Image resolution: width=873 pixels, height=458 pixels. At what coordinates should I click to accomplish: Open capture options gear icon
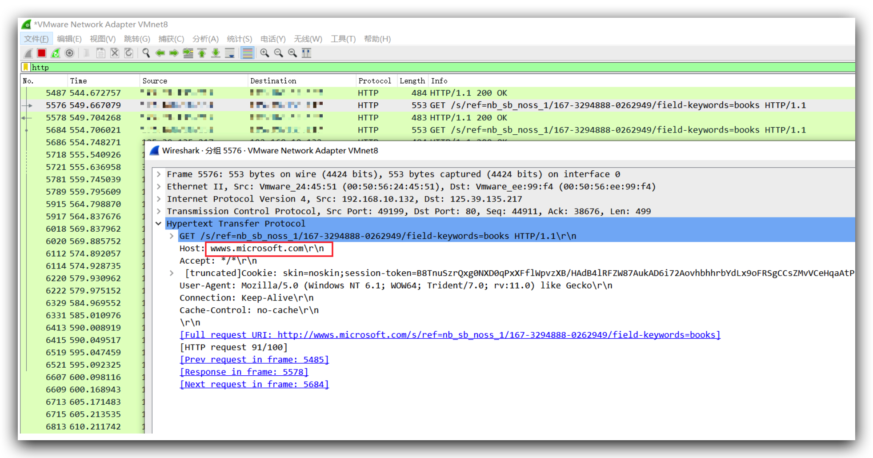click(x=69, y=53)
